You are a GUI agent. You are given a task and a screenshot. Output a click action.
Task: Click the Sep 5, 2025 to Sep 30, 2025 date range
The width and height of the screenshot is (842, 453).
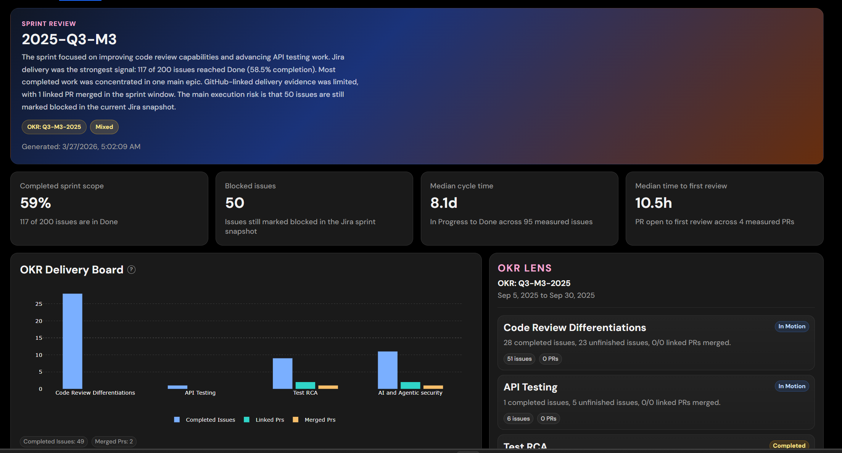tap(546, 296)
